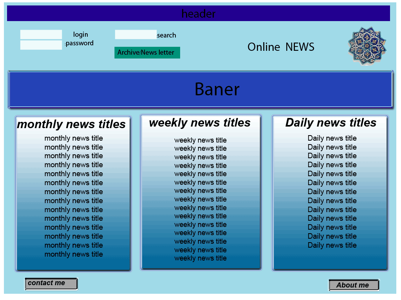
Task: Select the weekly news titles heading
Action: coord(200,123)
